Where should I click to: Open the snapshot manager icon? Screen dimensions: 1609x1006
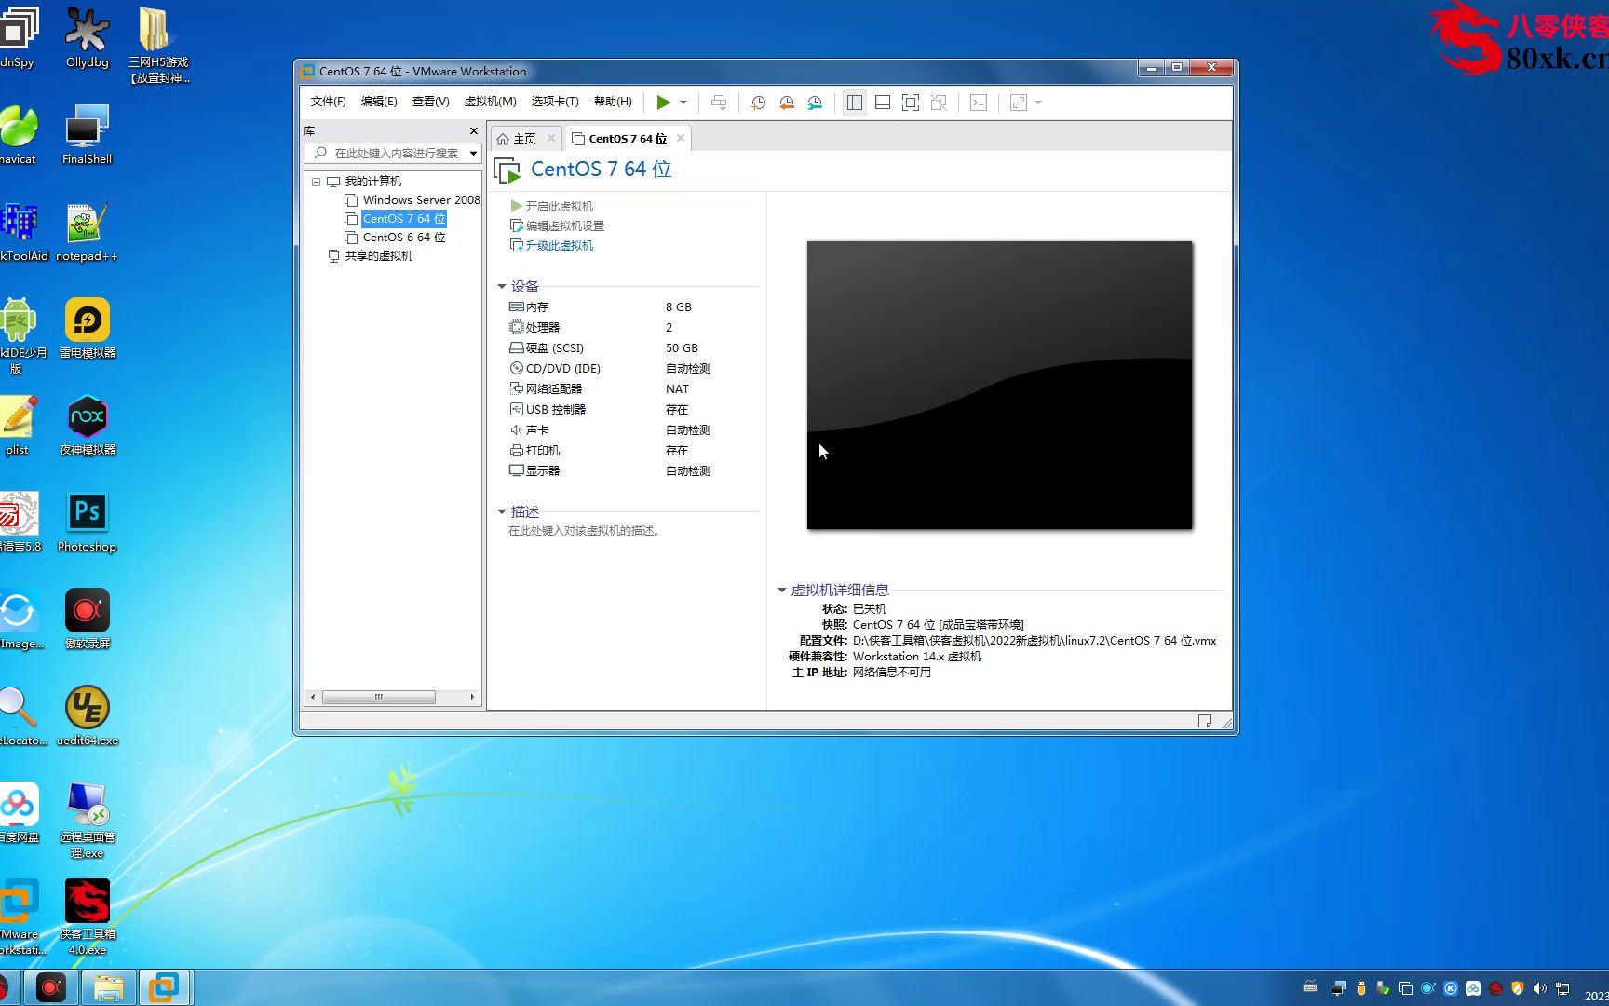(815, 102)
